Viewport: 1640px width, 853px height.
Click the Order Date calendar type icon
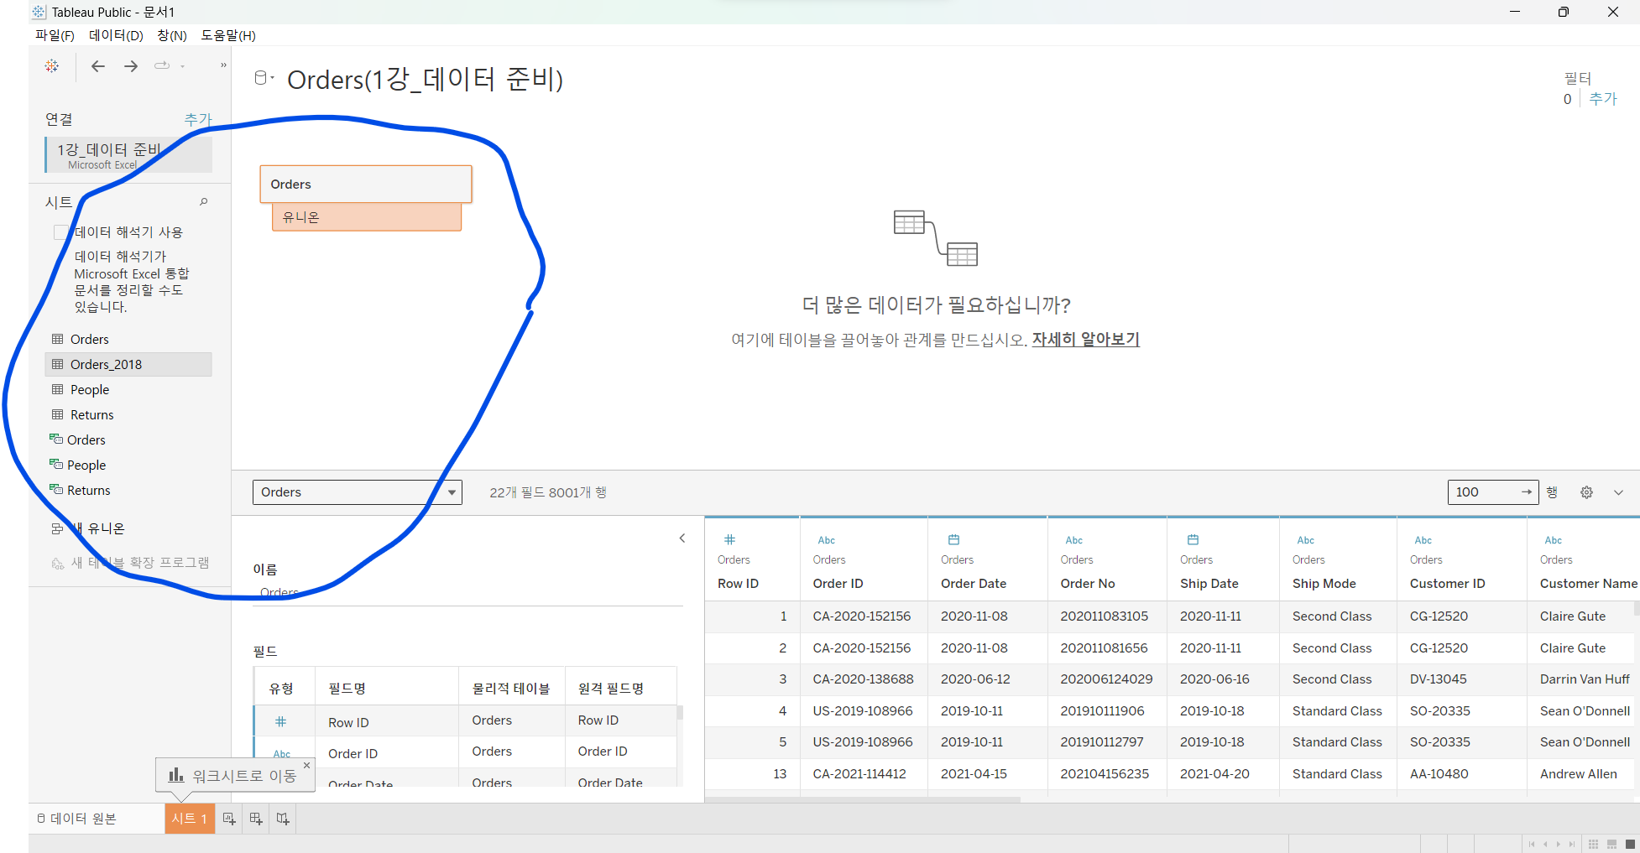953,539
